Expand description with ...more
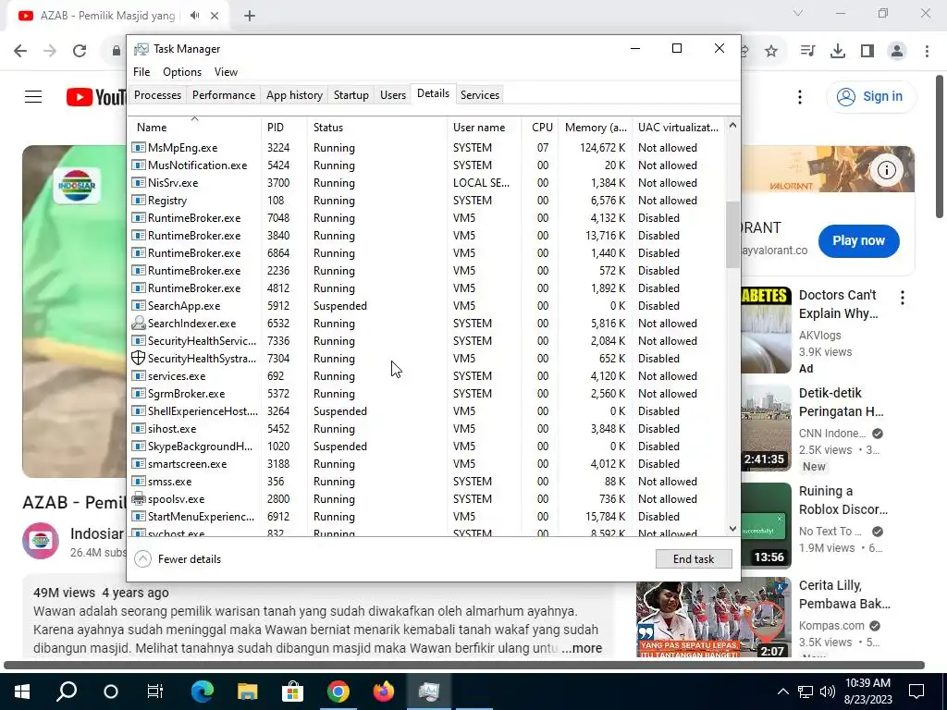947x710 pixels. pos(582,648)
